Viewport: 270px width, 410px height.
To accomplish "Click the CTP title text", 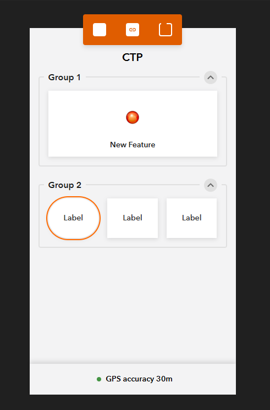I will [133, 57].
